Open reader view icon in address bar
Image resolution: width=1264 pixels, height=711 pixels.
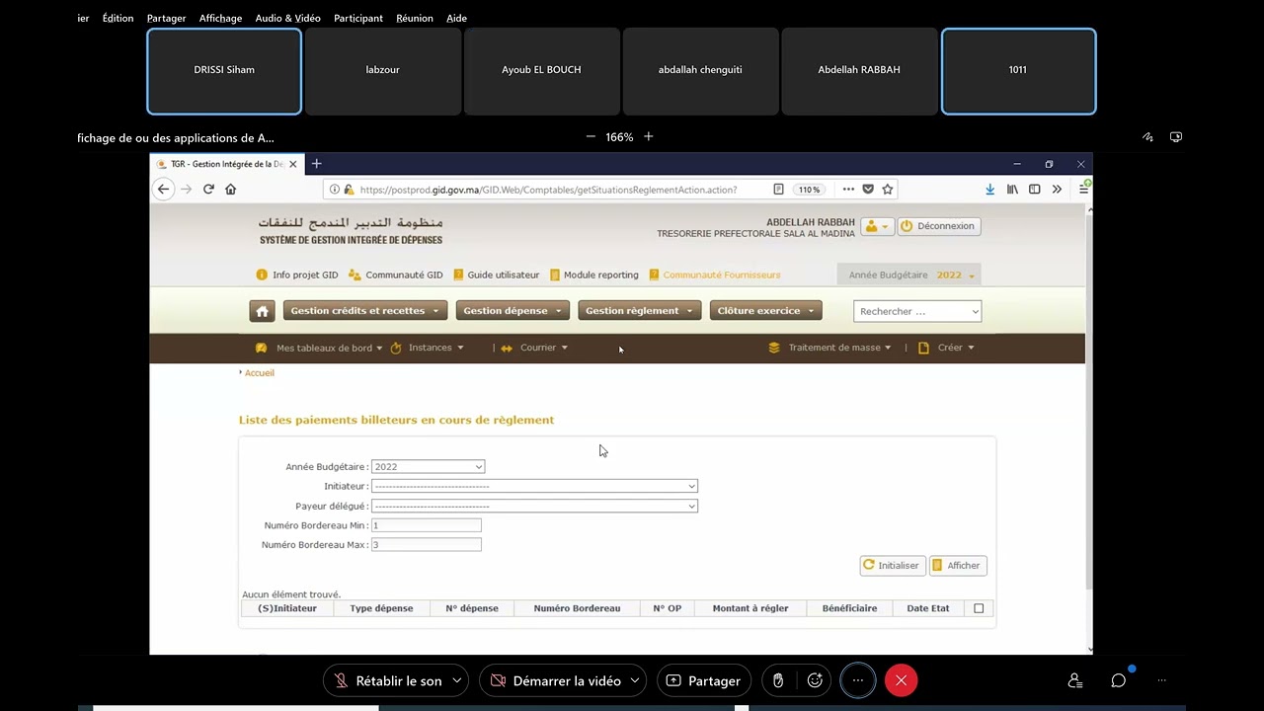tap(778, 190)
